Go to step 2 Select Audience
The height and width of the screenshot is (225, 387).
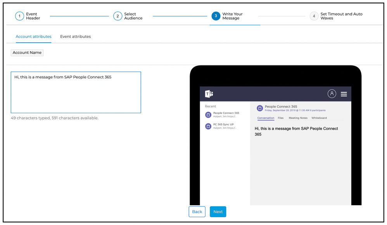(128, 16)
